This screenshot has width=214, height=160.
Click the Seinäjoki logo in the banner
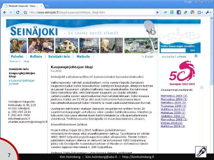coord(34,32)
